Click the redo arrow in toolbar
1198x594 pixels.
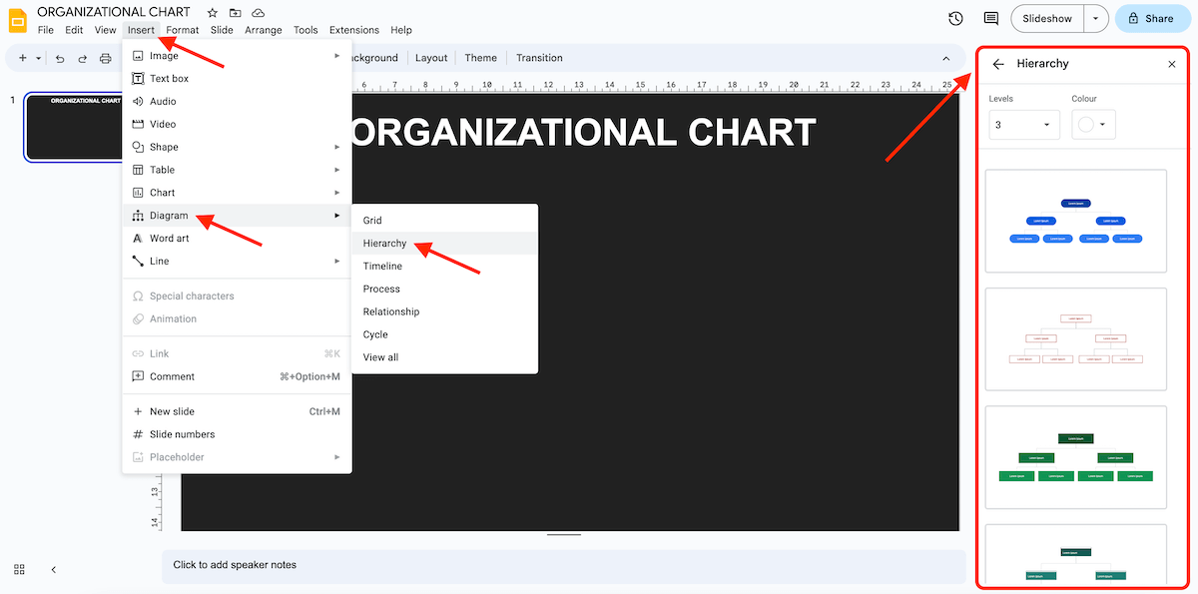83,58
